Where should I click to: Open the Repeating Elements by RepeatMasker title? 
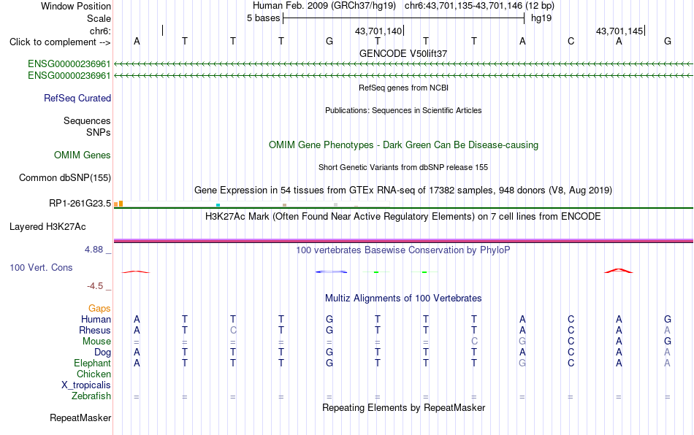(403, 407)
